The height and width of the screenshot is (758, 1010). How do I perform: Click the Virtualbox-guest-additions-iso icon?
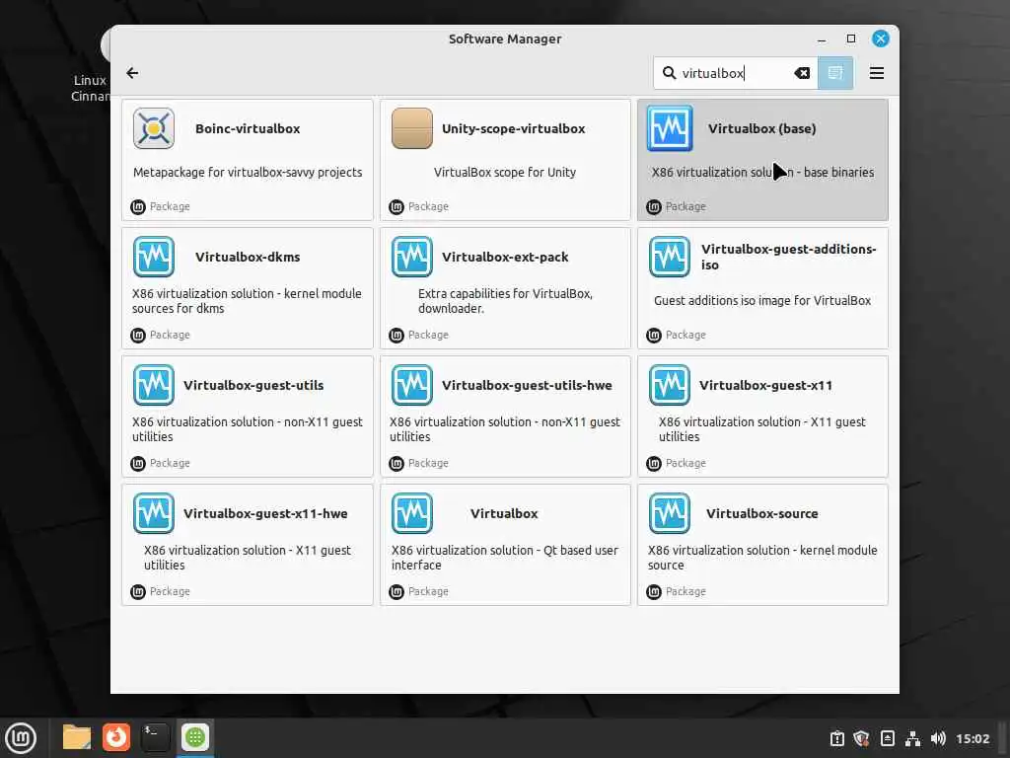[670, 257]
